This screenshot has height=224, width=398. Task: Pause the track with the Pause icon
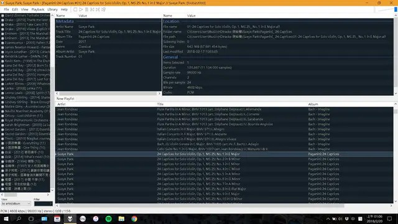point(86,9)
